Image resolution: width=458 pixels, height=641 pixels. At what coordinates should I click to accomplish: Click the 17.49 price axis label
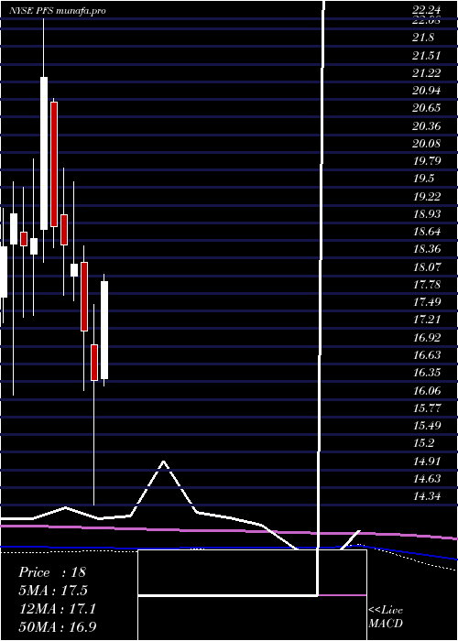point(426,301)
